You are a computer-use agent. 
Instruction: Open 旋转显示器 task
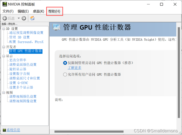tap(18, 69)
